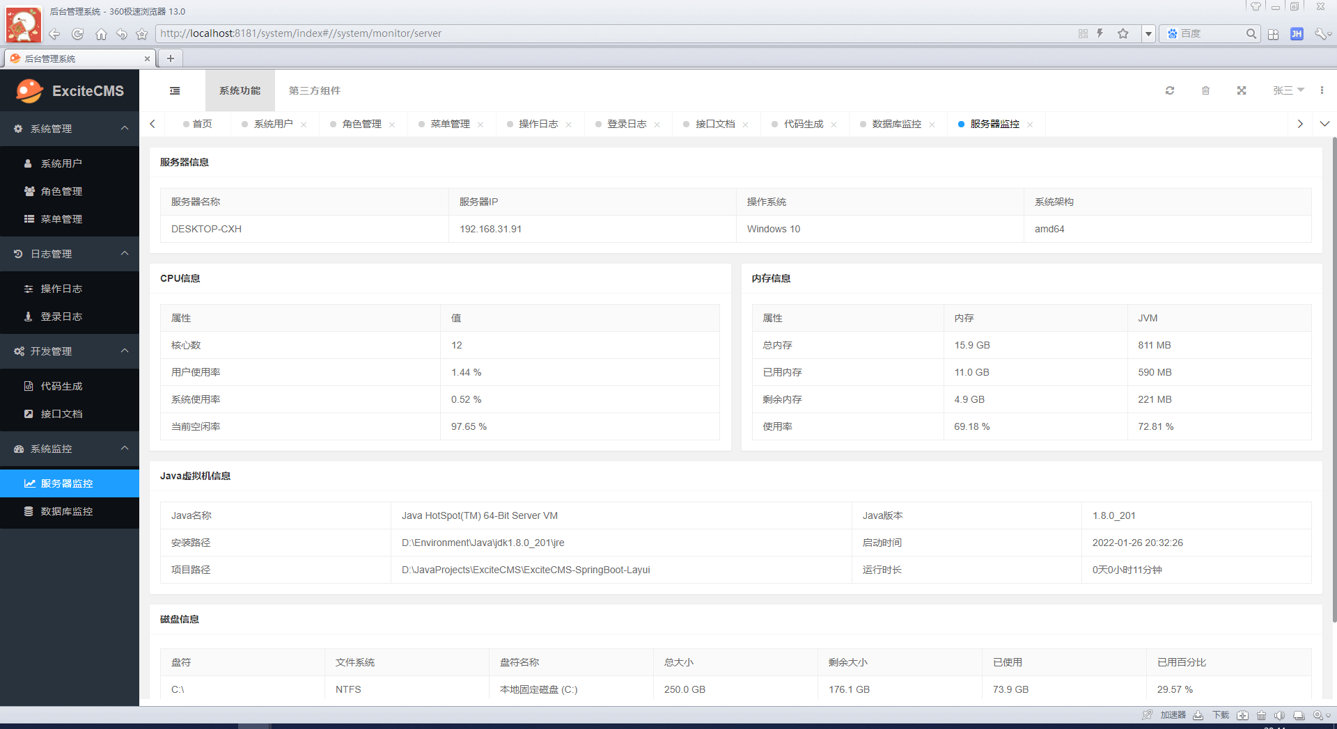Screen dimensions: 1337x729
Task: Refresh the current tab content
Action: coord(1170,90)
